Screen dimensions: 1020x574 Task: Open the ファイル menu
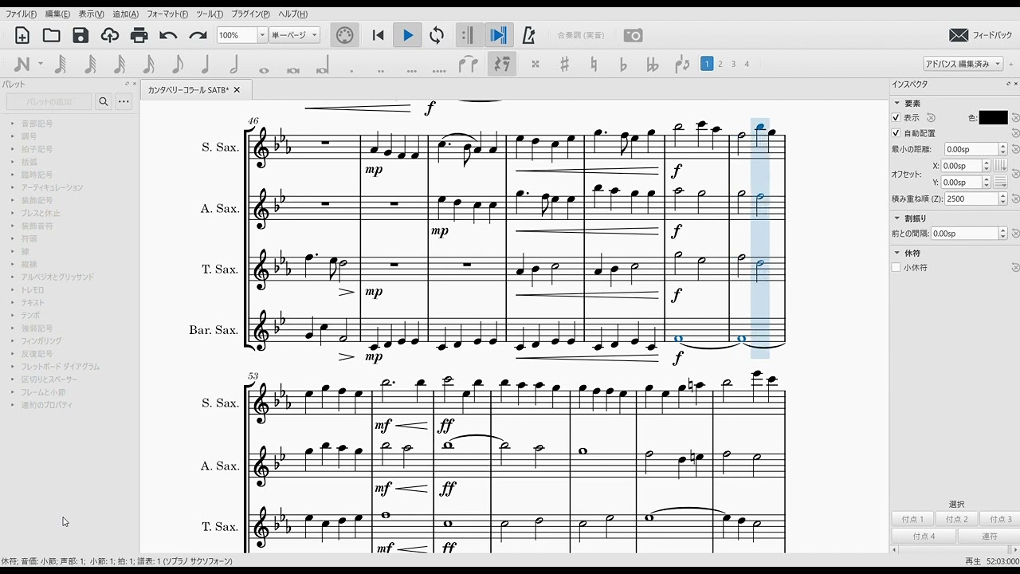pos(21,14)
